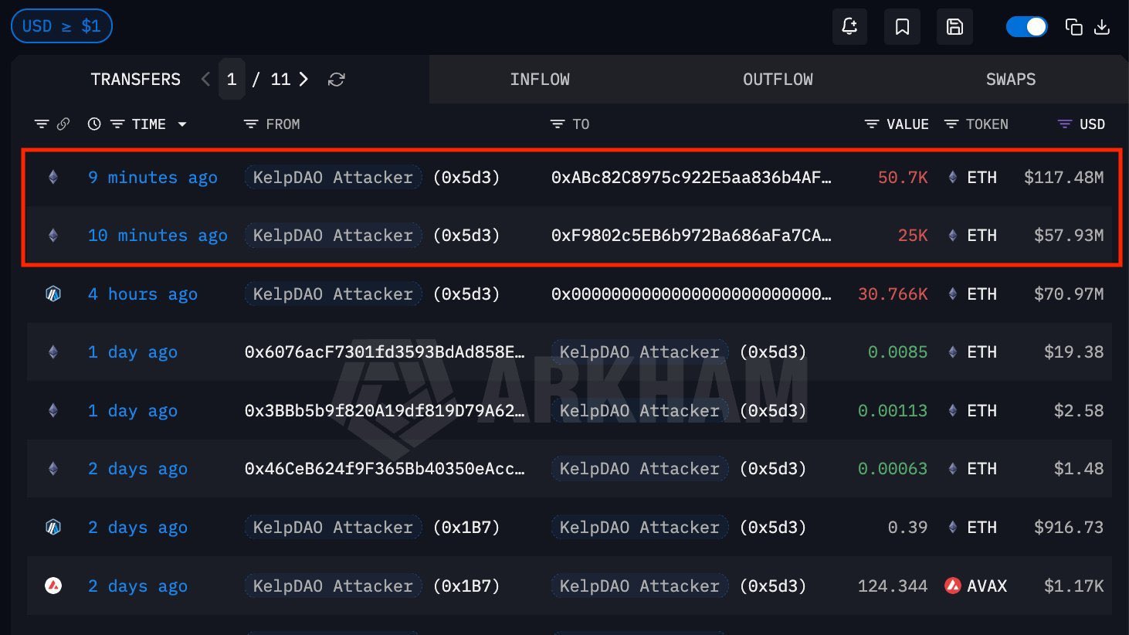Open the 9 minutes ago transaction link
The width and height of the screenshot is (1129, 635).
pos(153,178)
